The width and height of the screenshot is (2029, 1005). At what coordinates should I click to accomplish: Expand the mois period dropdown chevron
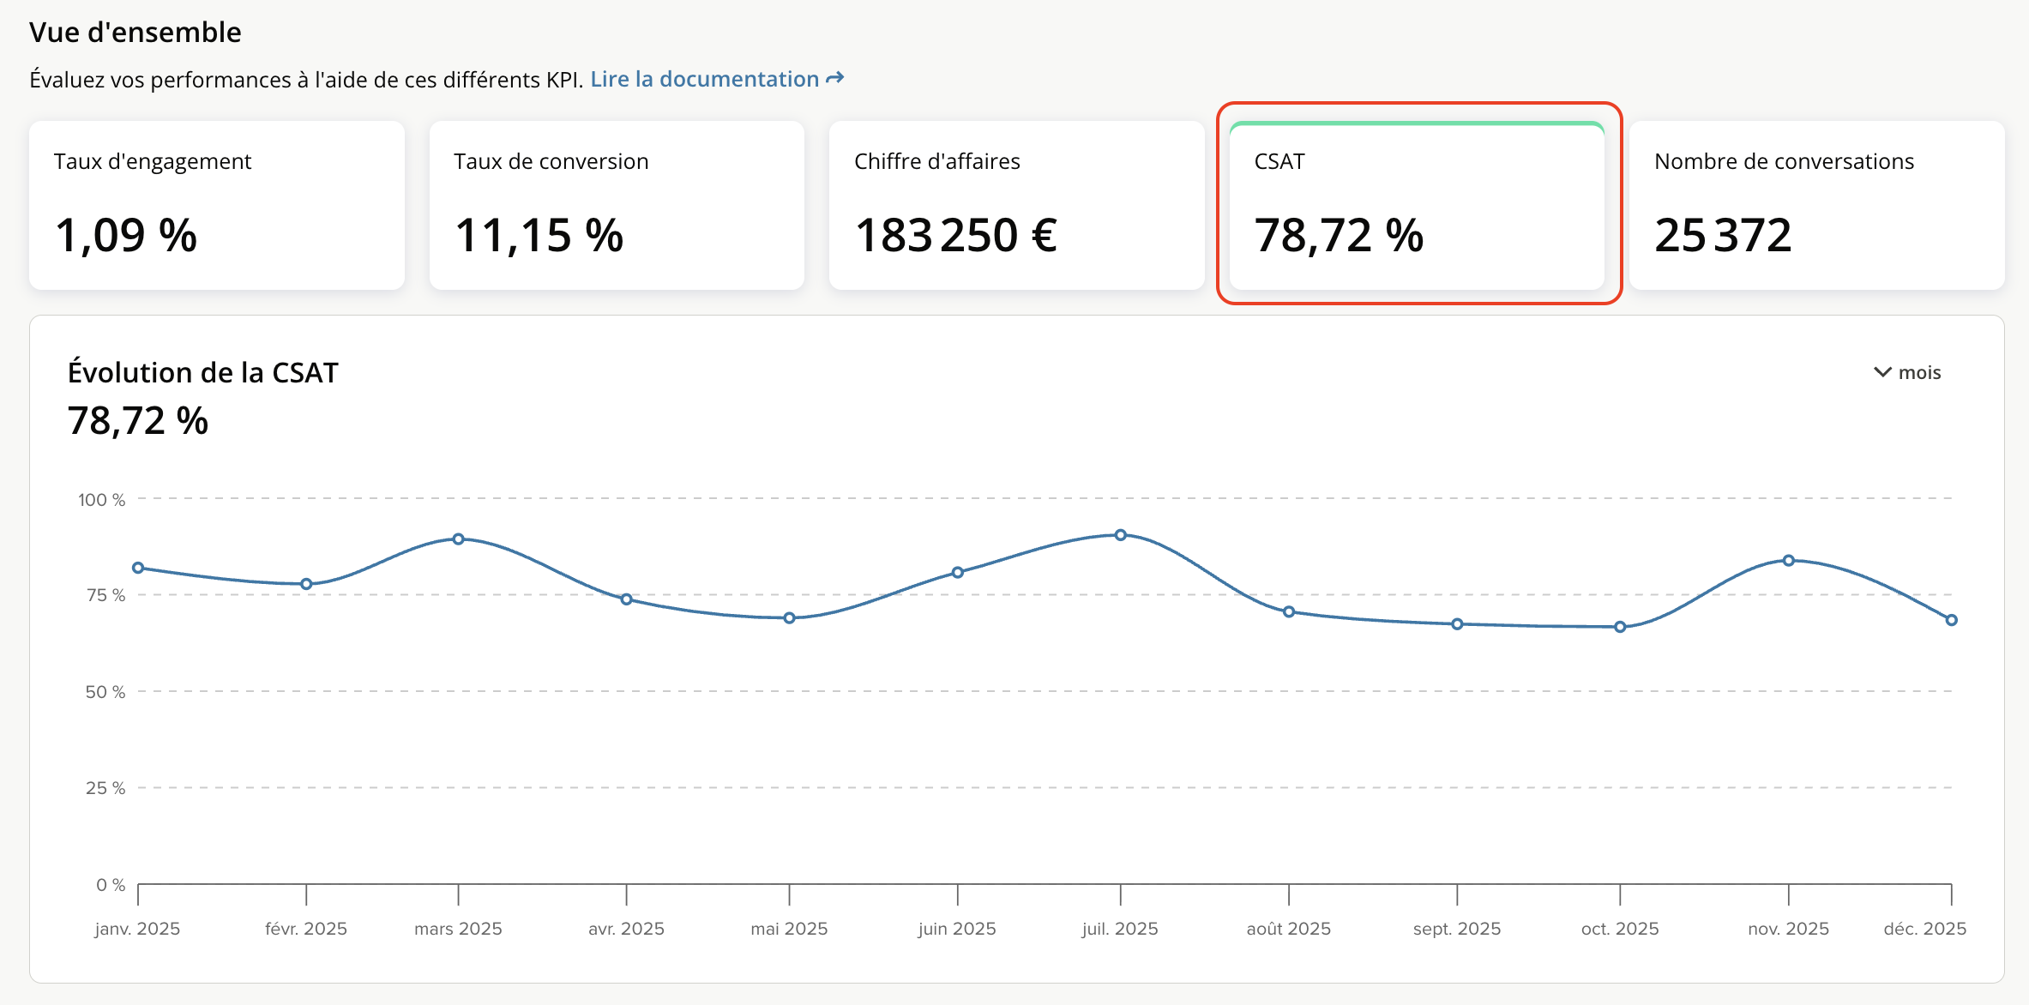[x=1882, y=372]
